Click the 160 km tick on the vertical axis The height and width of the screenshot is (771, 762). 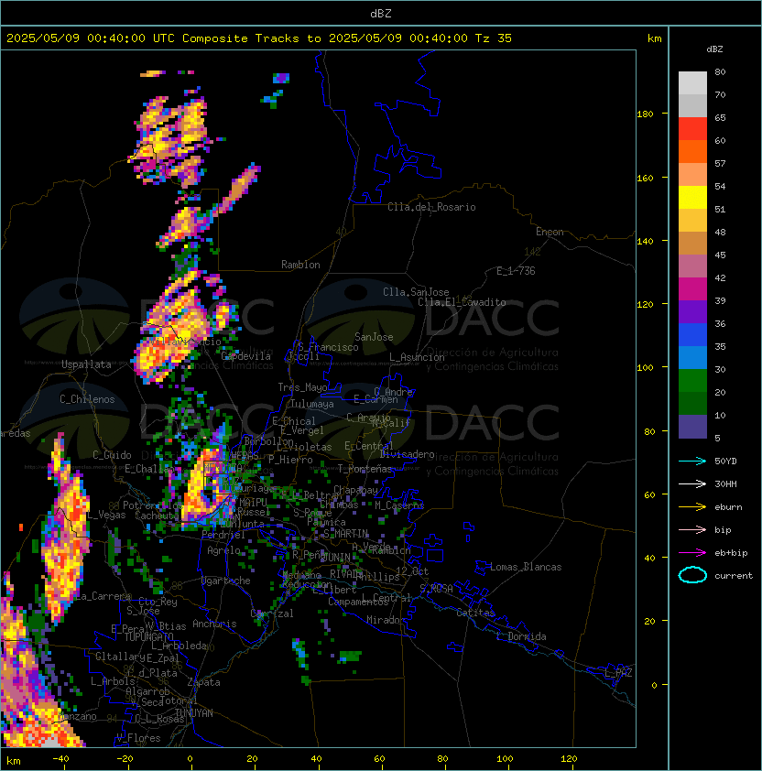[645, 178]
